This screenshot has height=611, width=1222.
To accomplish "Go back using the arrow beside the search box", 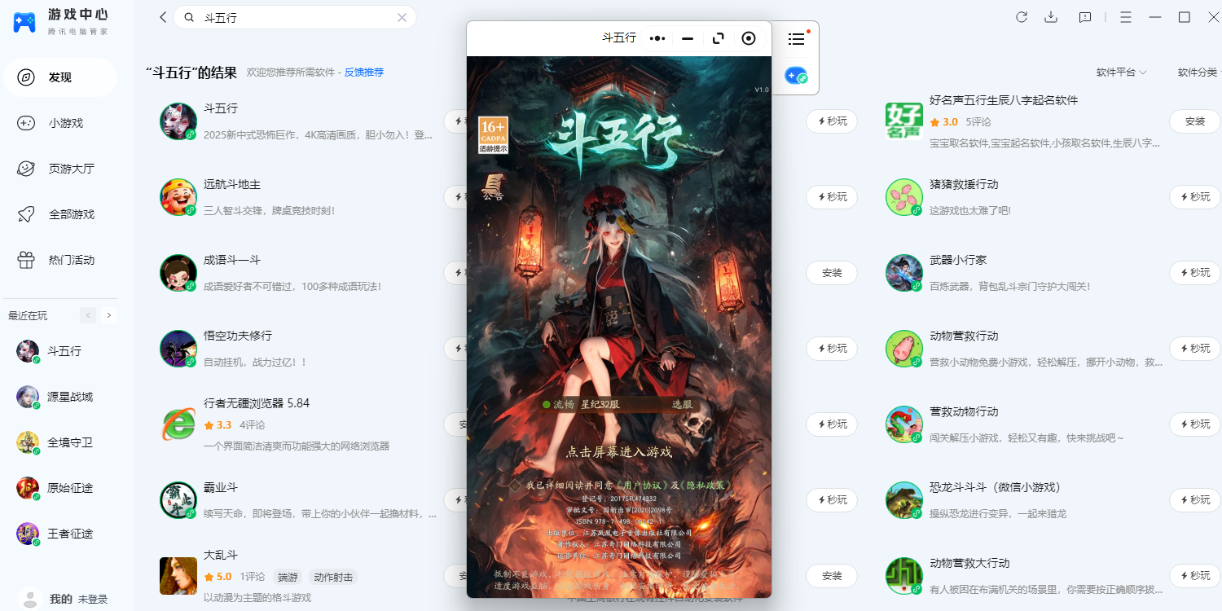I will click(x=163, y=17).
